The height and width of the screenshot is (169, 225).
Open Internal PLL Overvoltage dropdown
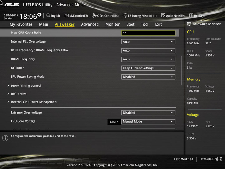[x=148, y=42]
